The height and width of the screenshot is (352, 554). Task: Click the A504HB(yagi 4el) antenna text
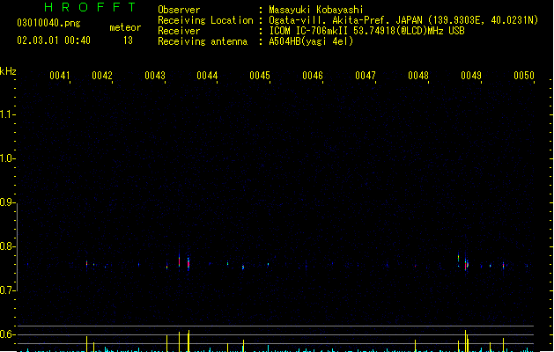coord(311,41)
